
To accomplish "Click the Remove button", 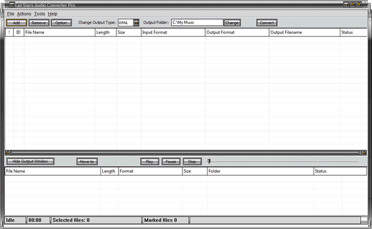I will [39, 23].
